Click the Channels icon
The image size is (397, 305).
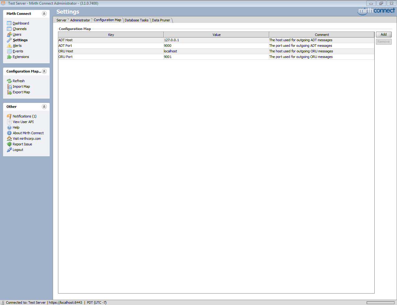[9, 29]
